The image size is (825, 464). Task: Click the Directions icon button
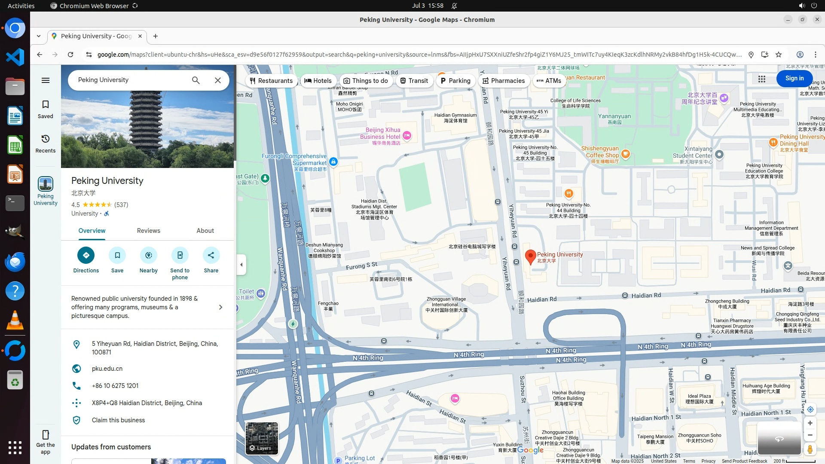tap(86, 255)
